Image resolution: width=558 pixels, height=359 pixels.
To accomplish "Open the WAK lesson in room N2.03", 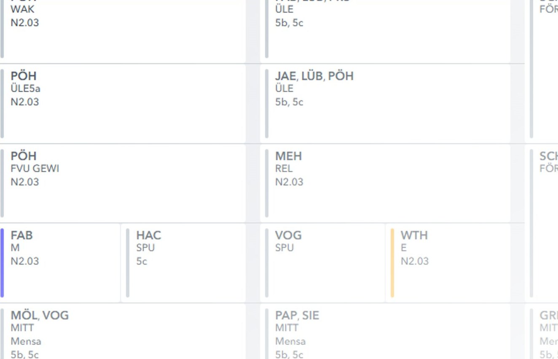I will point(122,29).
